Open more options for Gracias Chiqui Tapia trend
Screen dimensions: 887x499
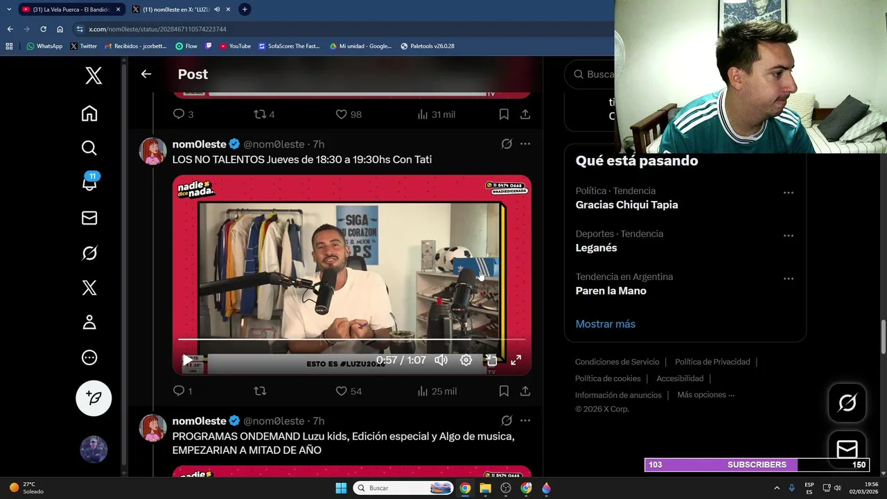788,193
